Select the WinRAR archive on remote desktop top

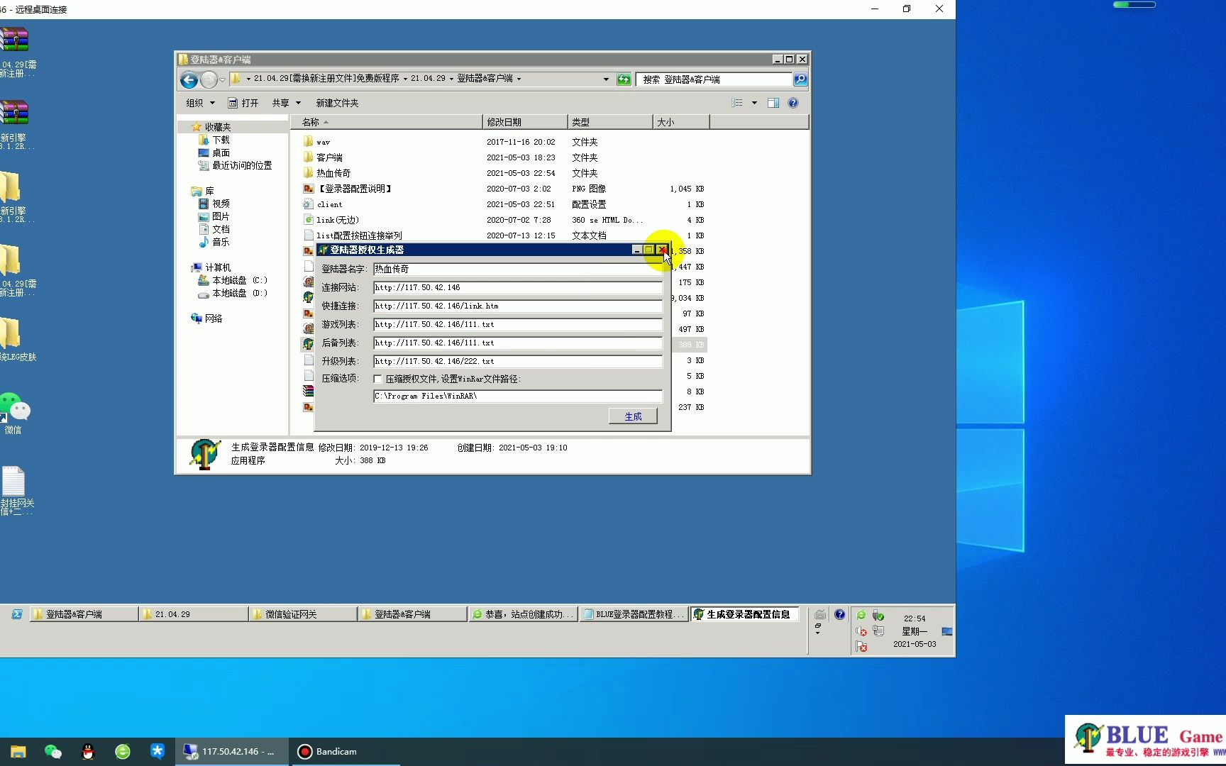tap(14, 51)
